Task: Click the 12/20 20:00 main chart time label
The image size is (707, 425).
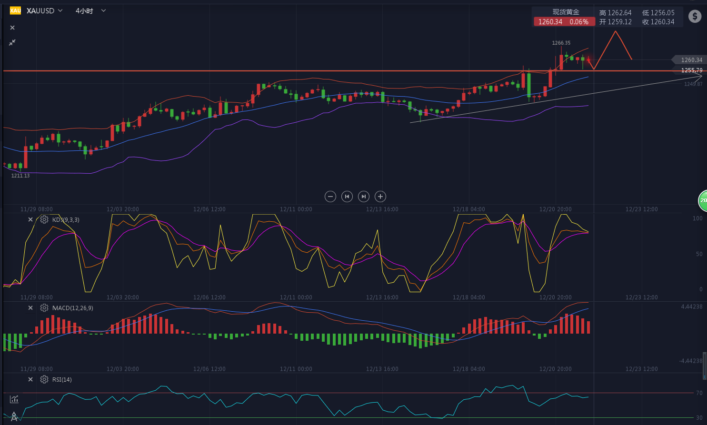Action: [556, 209]
